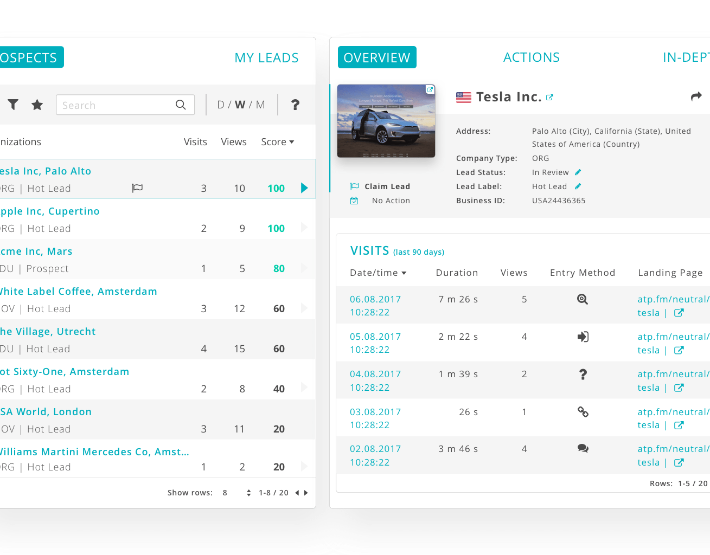Click the search magnifier icon
Viewport: 710px width, 555px height.
(181, 105)
